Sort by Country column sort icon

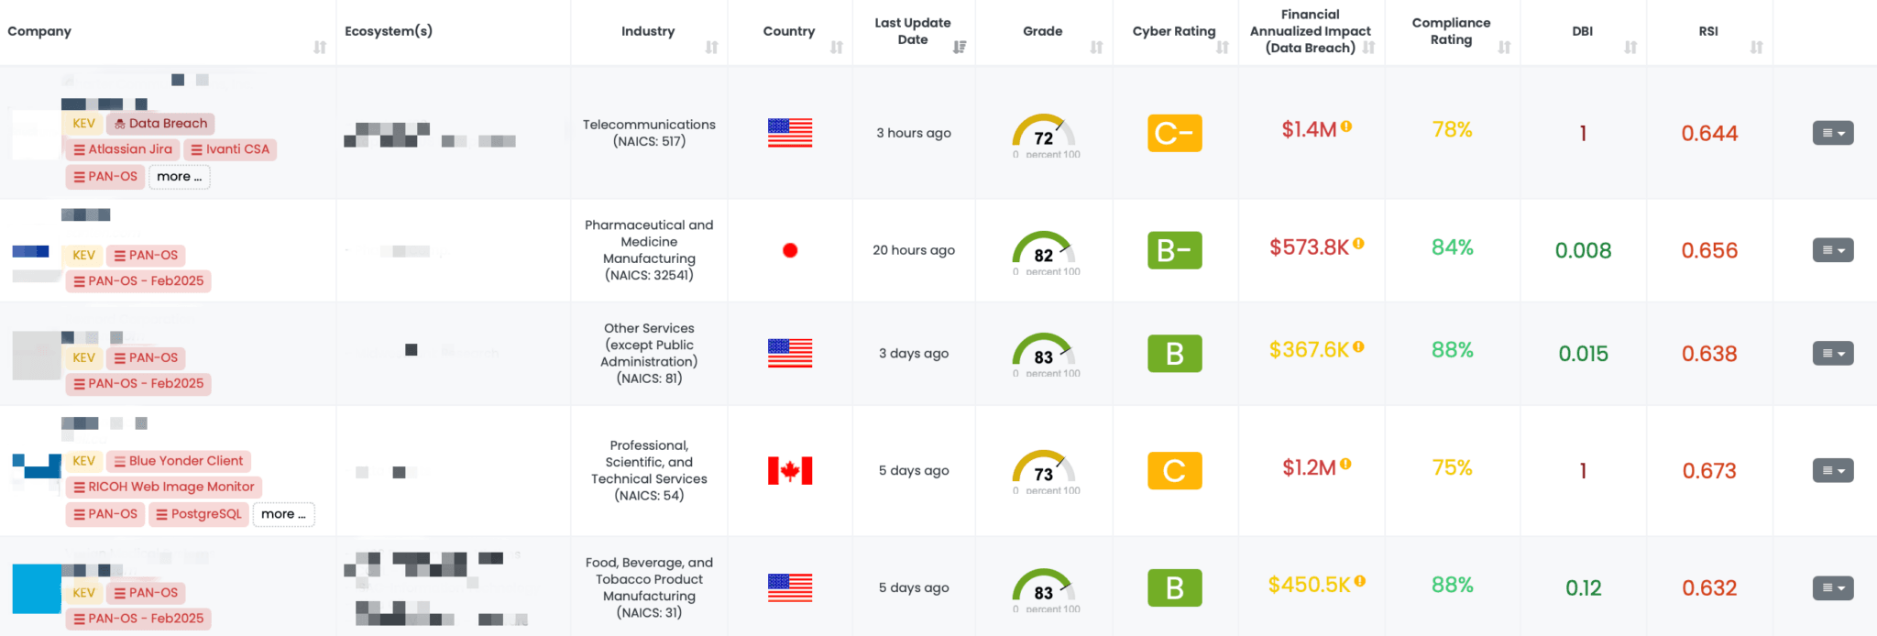(x=836, y=48)
